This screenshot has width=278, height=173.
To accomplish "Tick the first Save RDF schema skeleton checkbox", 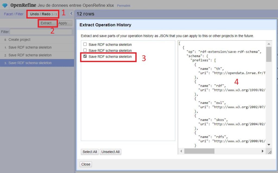I will 85,44.
